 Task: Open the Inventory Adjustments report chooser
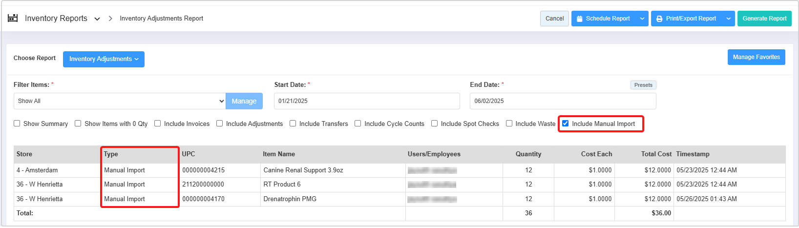point(104,59)
